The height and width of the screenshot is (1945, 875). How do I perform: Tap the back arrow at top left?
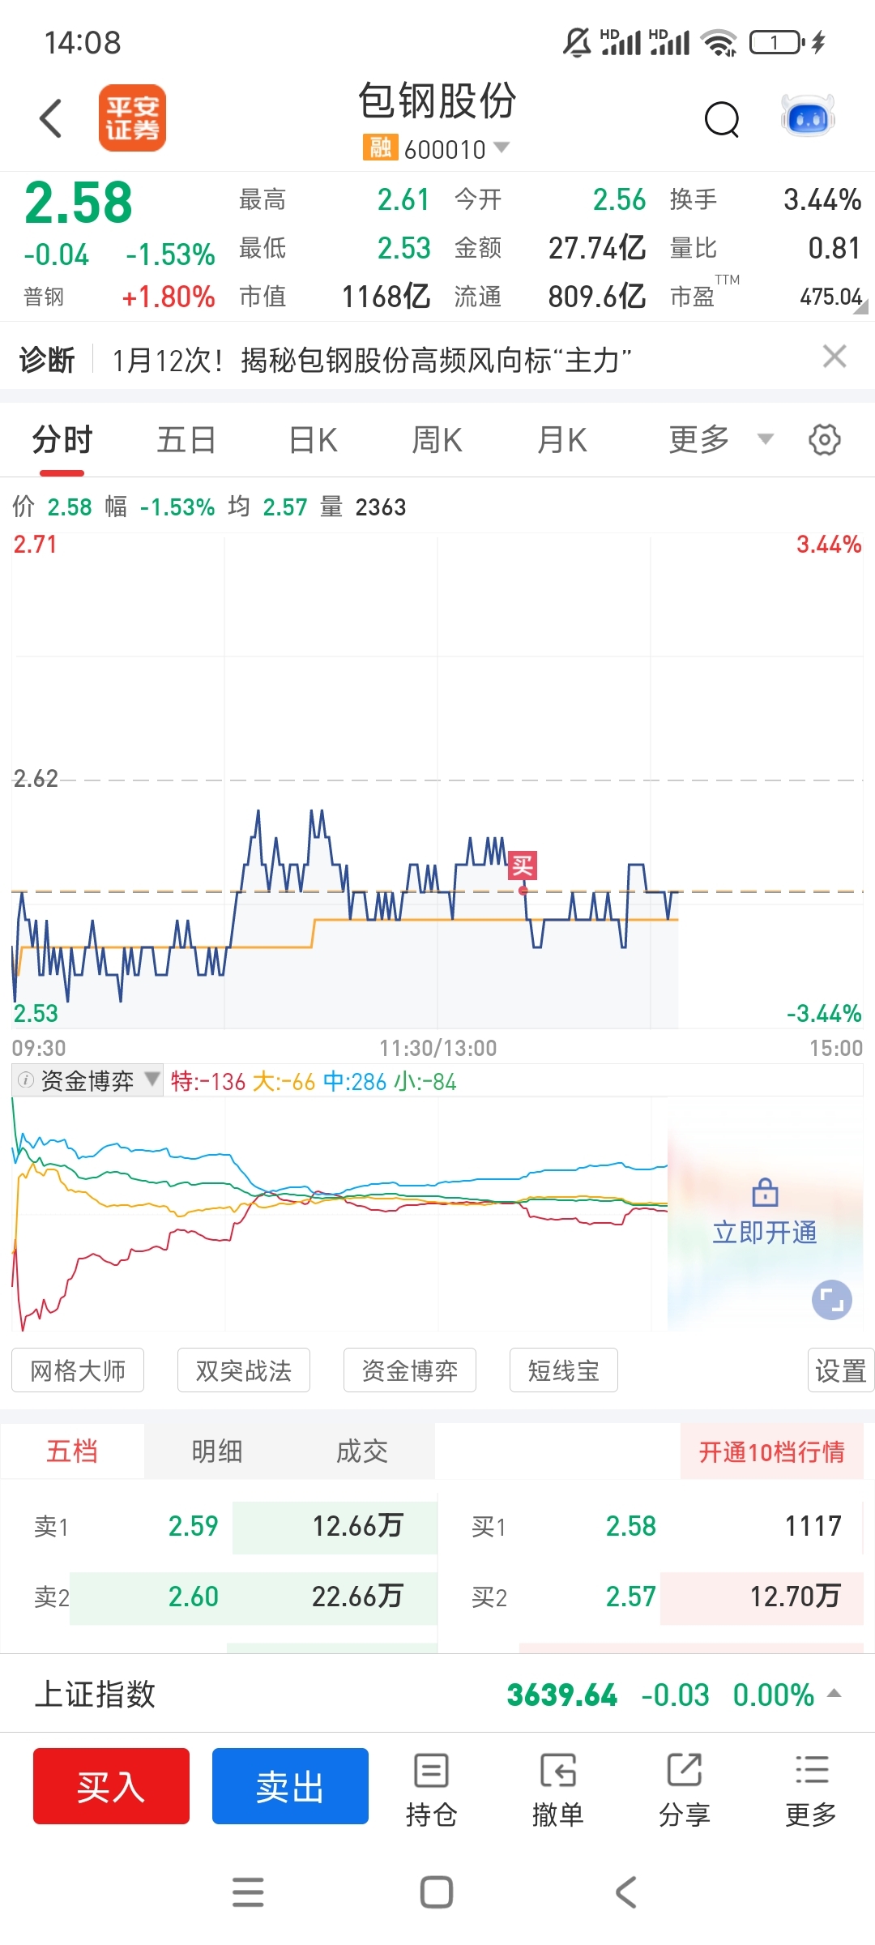click(51, 118)
